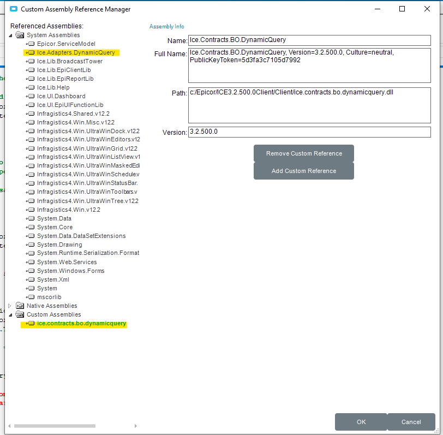Click inside the Path field
443x435 pixels.
309,105
